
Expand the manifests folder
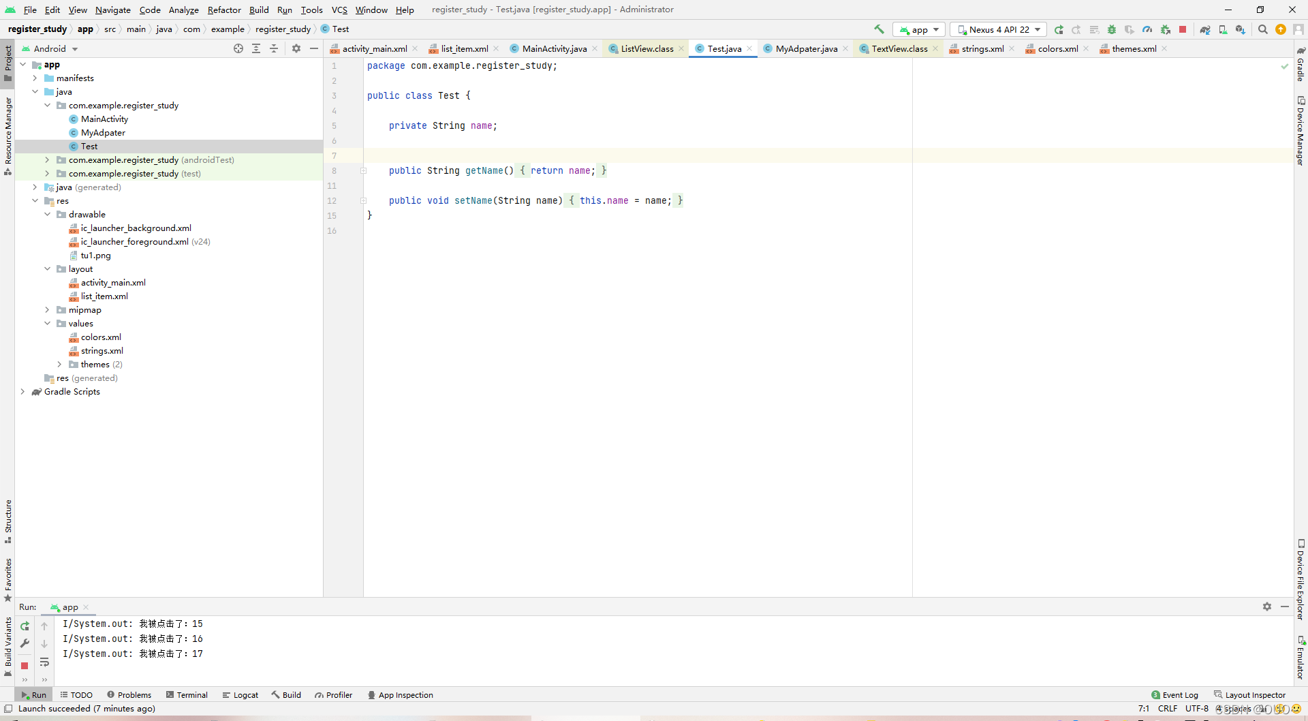35,78
